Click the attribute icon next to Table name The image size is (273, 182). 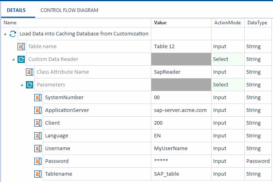21,47
